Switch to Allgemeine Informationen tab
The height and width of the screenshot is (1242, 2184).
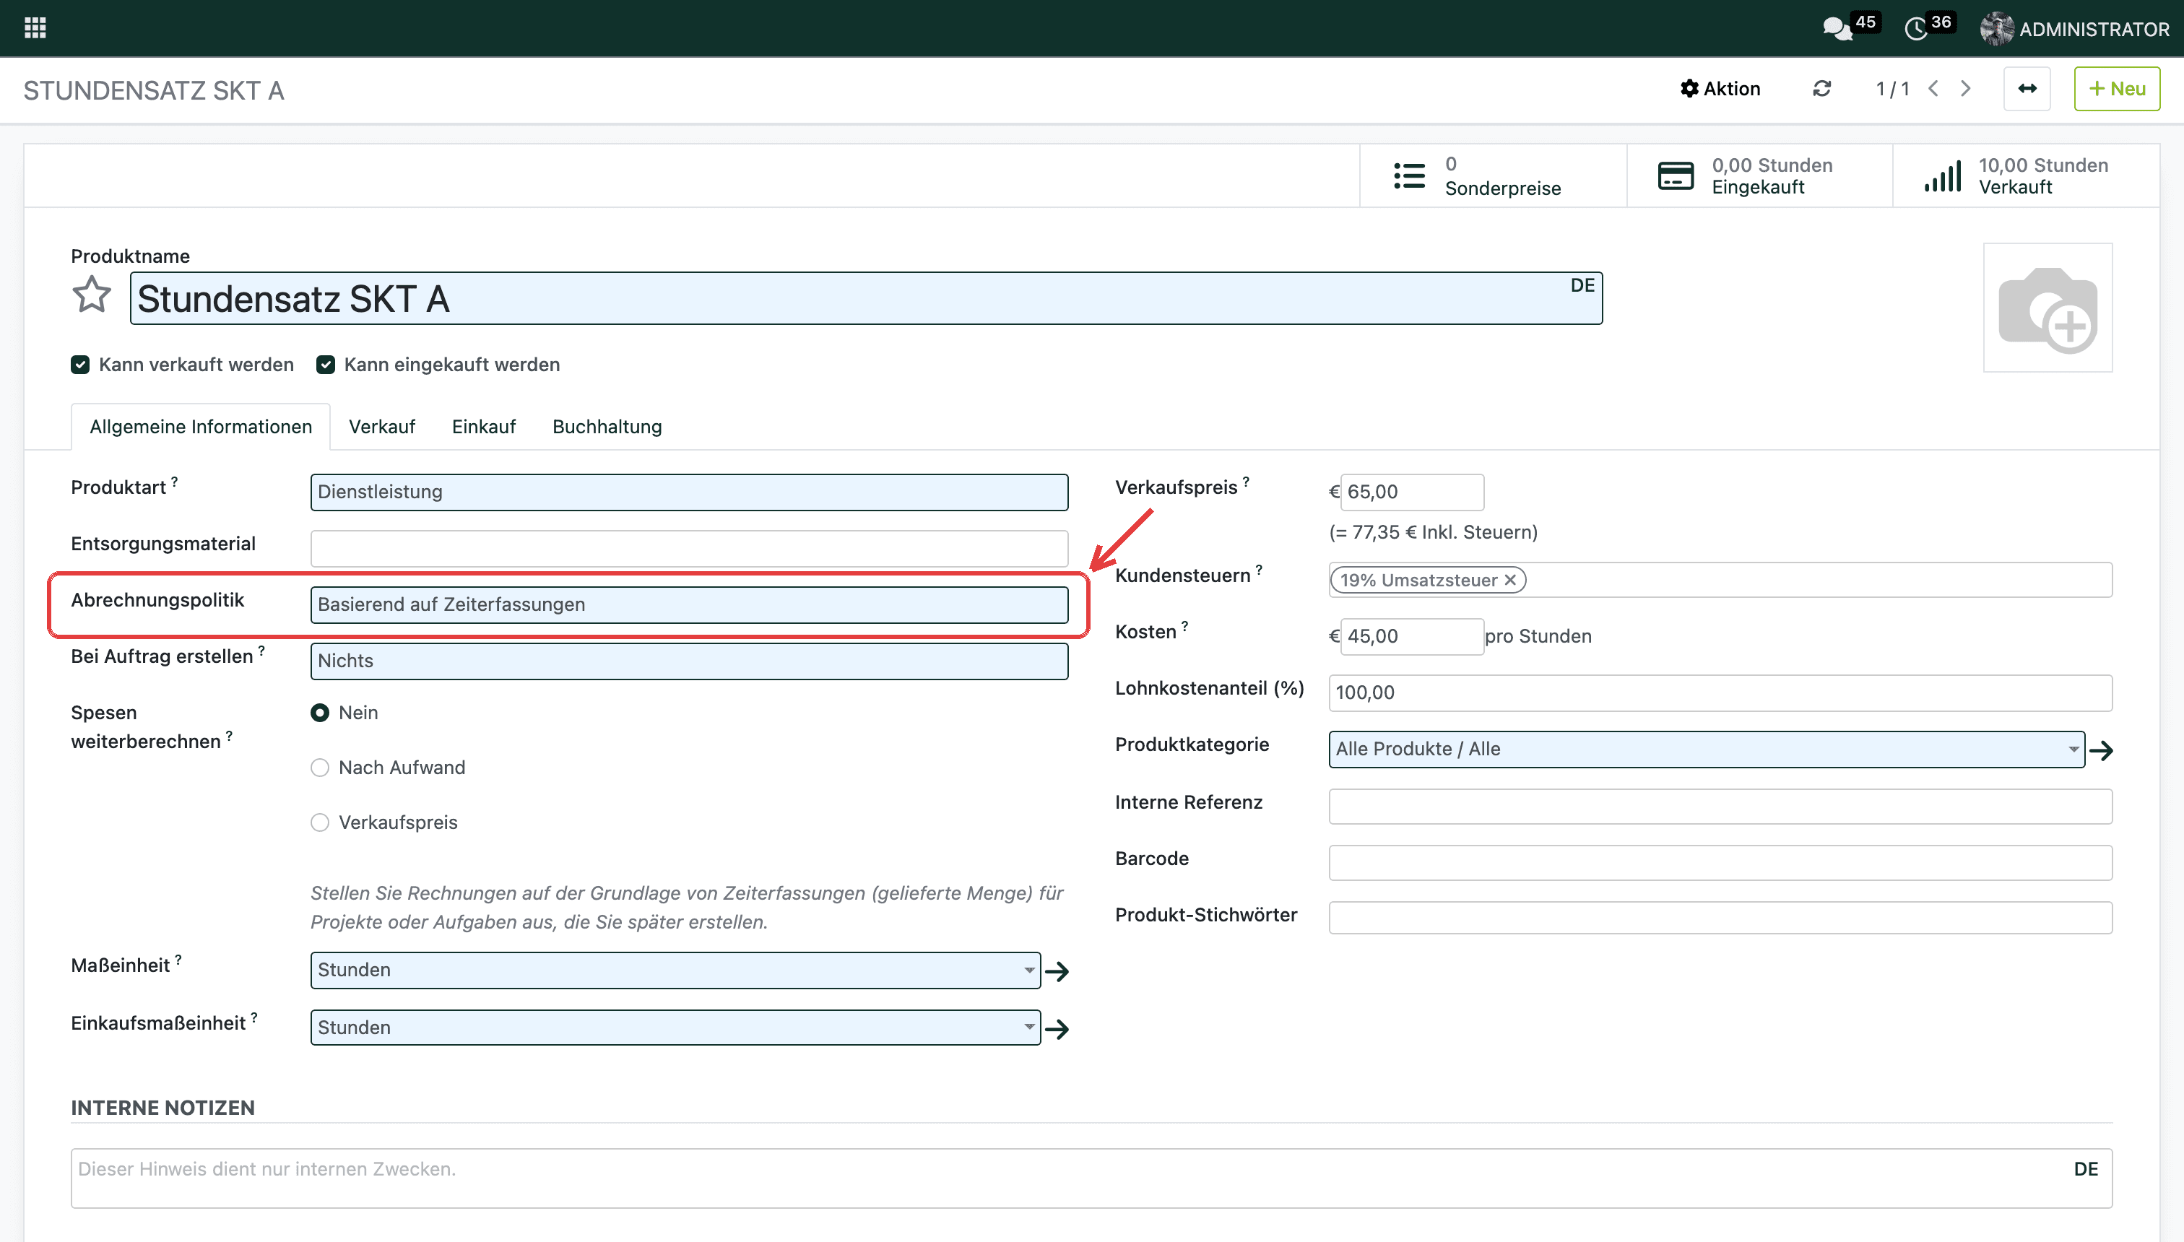pyautogui.click(x=201, y=427)
